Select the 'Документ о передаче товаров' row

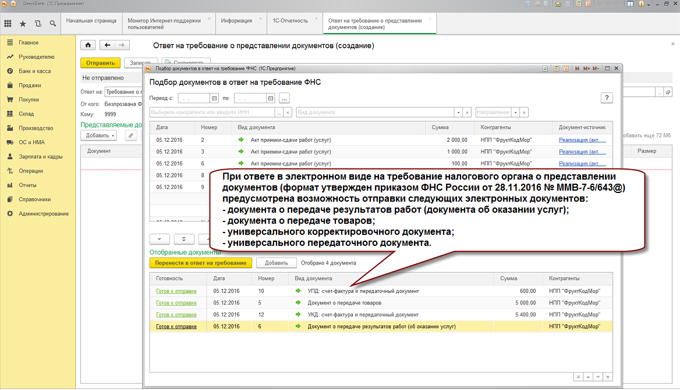tap(345, 303)
